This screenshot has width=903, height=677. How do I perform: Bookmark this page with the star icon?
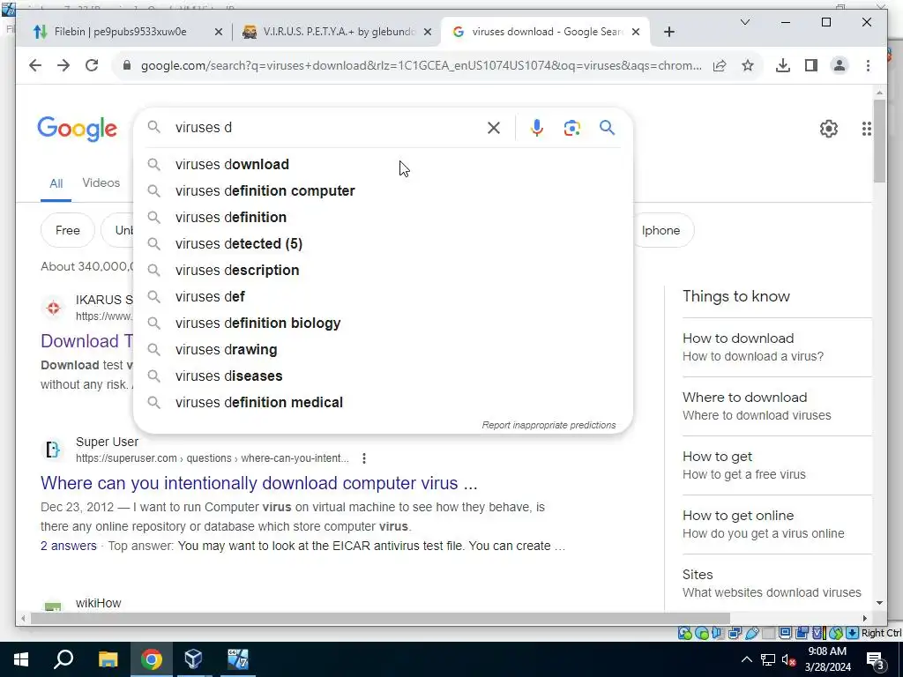pyautogui.click(x=748, y=65)
